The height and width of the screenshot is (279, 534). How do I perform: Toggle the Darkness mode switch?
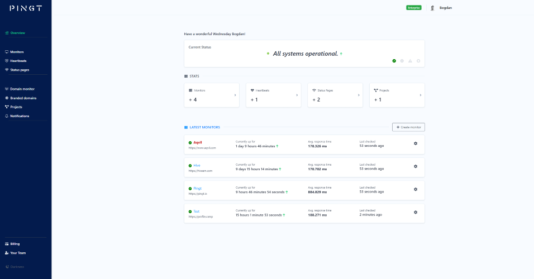click(x=15, y=267)
